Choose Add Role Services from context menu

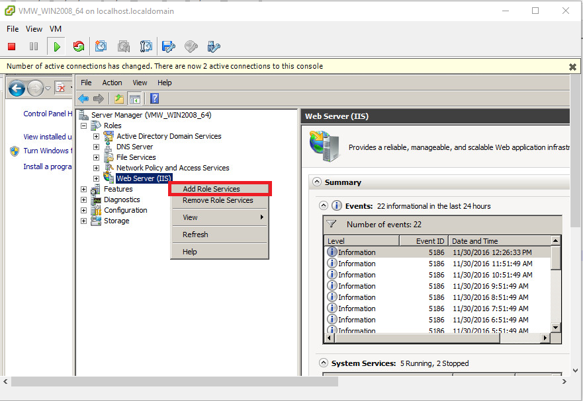(x=212, y=189)
